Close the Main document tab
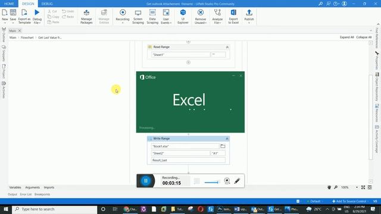381x214 pixels. tap(20, 30)
